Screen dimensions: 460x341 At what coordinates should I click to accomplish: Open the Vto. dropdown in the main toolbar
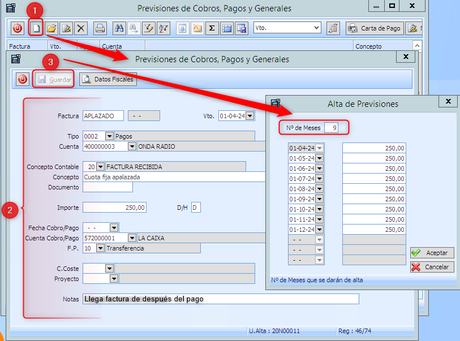(316, 28)
